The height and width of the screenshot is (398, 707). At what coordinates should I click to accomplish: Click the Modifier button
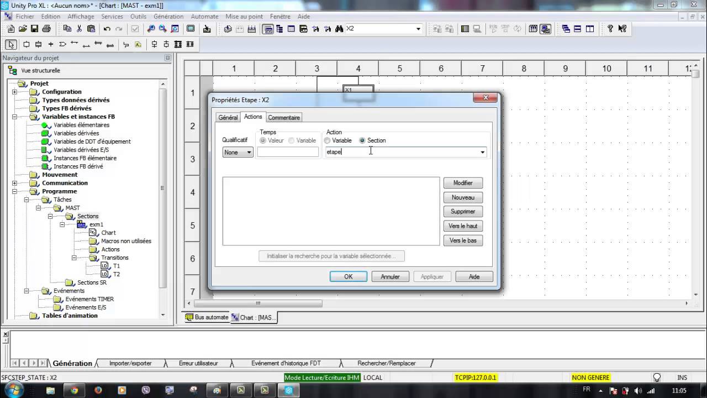pos(463,183)
